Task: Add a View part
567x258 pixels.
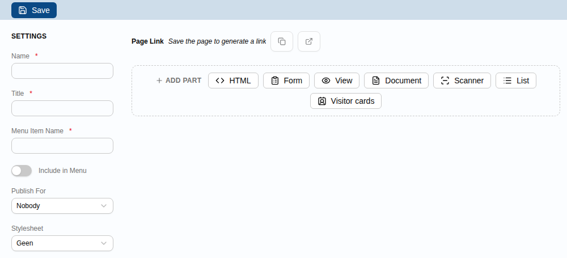Action: click(x=337, y=81)
